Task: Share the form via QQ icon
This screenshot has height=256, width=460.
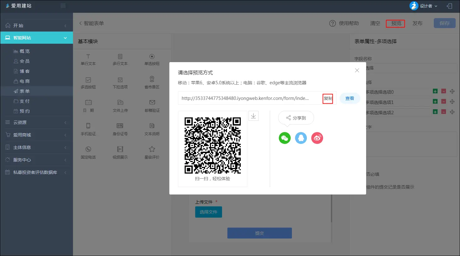Action: [x=301, y=138]
